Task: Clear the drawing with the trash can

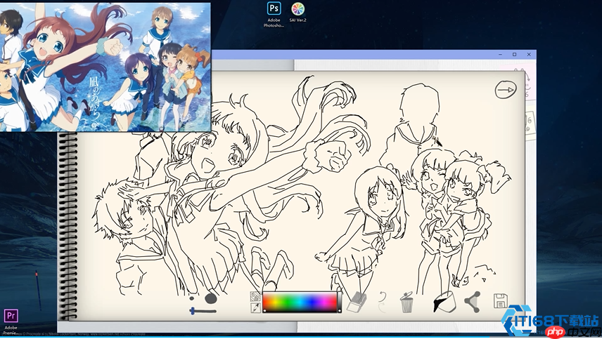Action: (x=406, y=303)
